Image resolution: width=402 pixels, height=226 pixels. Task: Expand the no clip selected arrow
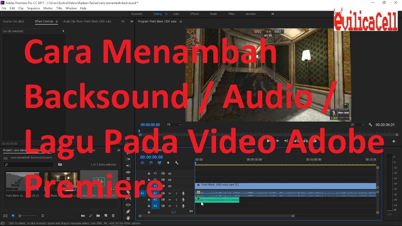point(63,31)
